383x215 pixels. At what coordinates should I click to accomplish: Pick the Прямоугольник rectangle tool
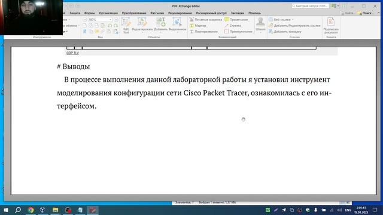pyautogui.click(x=238, y=32)
